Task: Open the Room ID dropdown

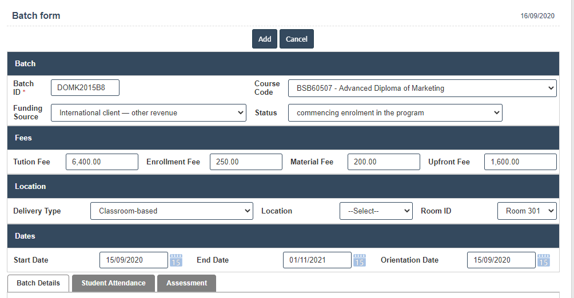Action: point(527,211)
